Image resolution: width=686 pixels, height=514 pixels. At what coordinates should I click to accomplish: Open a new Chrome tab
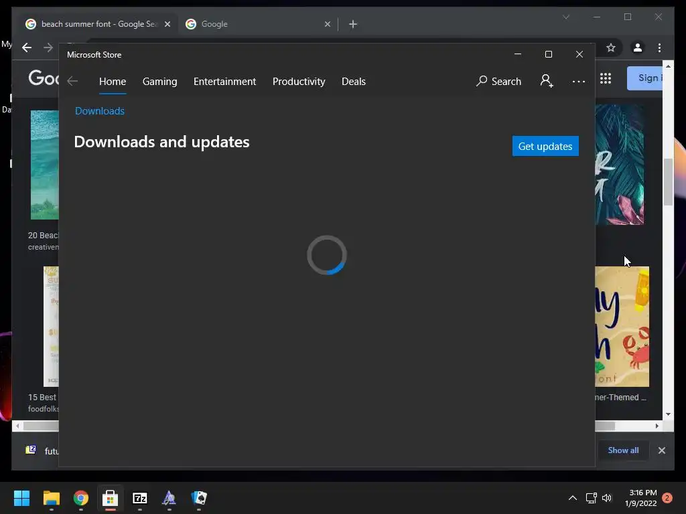pos(353,24)
